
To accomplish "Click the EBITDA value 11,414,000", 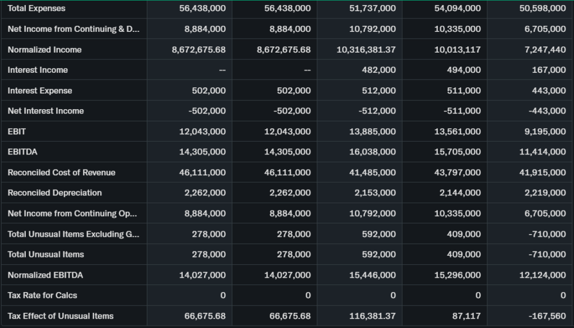I will coord(542,152).
